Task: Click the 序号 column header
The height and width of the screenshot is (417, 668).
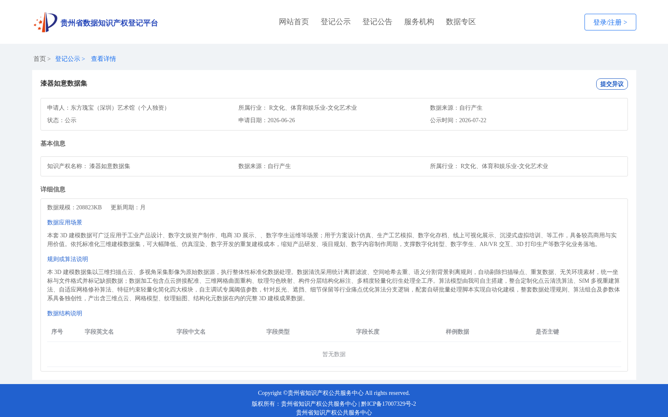Action: point(57,332)
